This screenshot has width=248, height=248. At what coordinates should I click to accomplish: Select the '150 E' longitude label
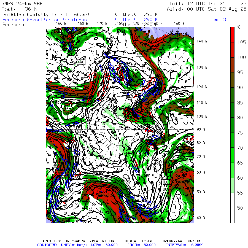pyautogui.click(x=61, y=24)
